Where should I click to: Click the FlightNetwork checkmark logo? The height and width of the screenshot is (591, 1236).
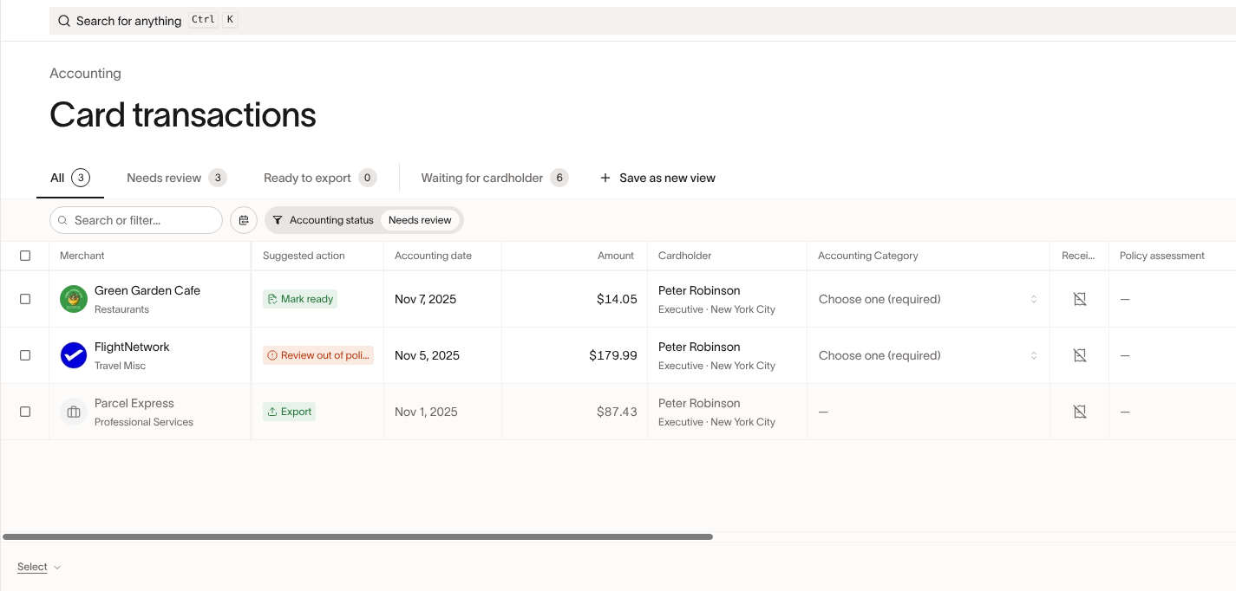pos(74,355)
